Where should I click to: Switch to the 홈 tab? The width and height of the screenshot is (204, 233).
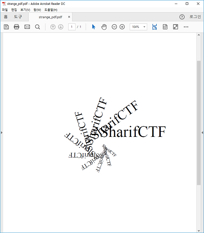point(6,17)
